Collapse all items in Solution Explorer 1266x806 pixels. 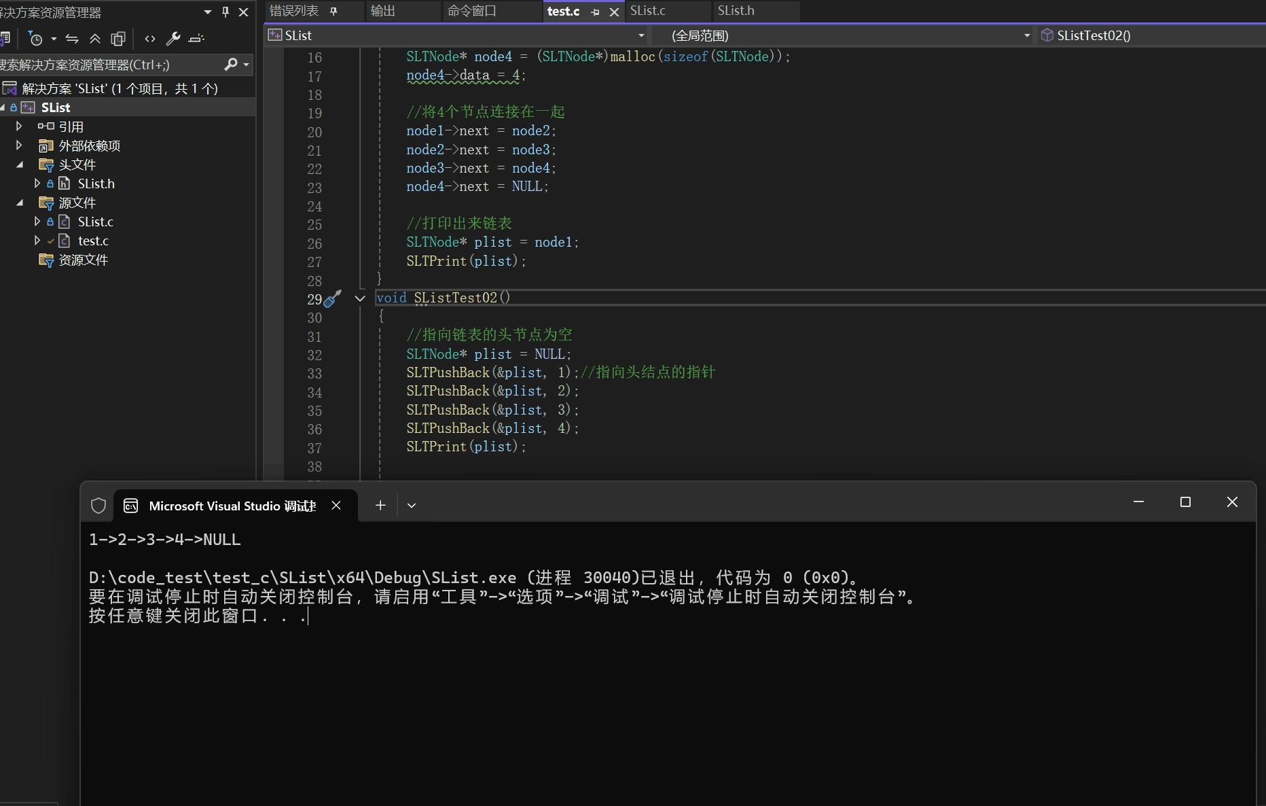coord(95,39)
